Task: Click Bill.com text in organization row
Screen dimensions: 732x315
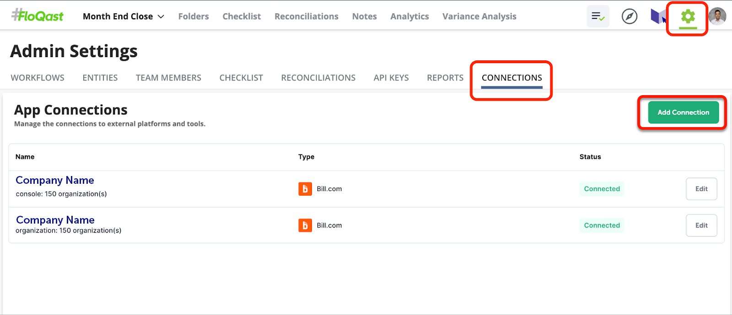Action: coord(329,225)
